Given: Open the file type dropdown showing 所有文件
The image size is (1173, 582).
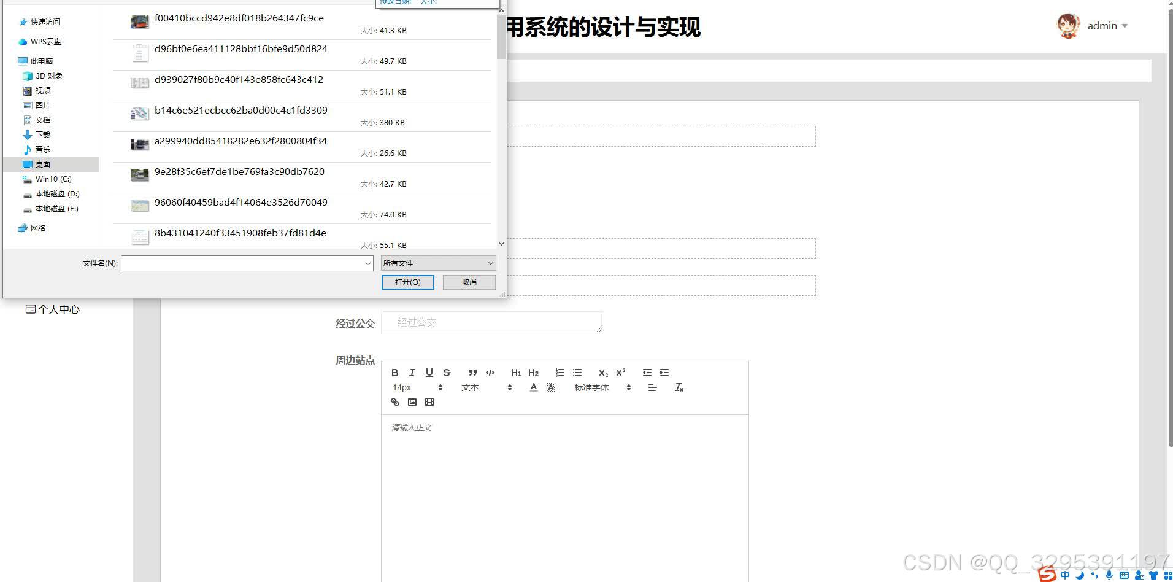Looking at the screenshot, I should pyautogui.click(x=437, y=263).
